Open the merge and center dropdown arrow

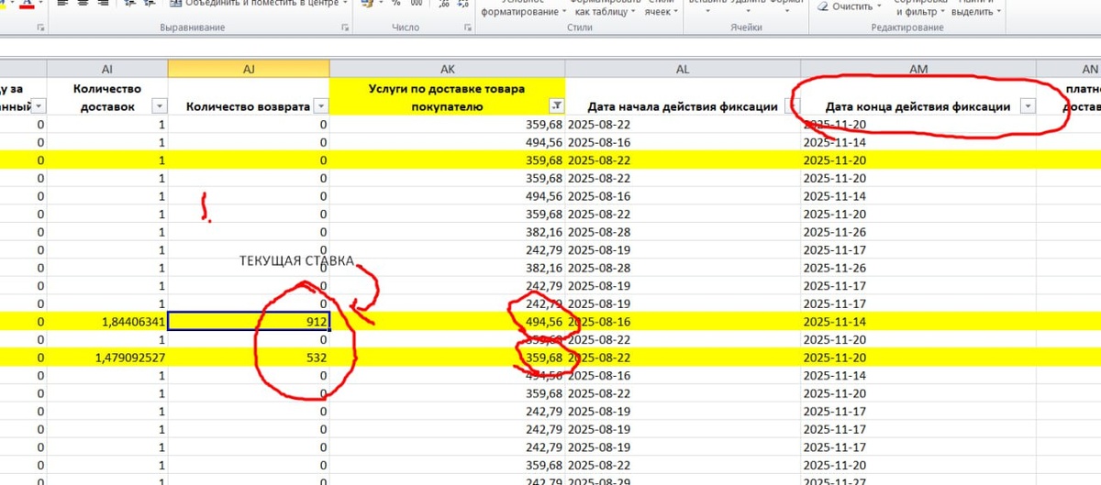345,4
